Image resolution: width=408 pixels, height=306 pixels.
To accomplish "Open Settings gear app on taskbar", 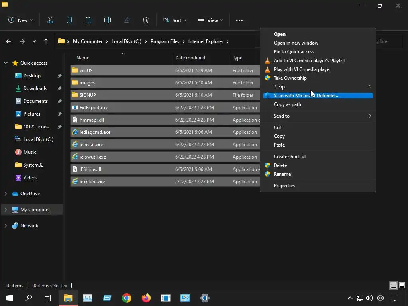I will (205, 298).
